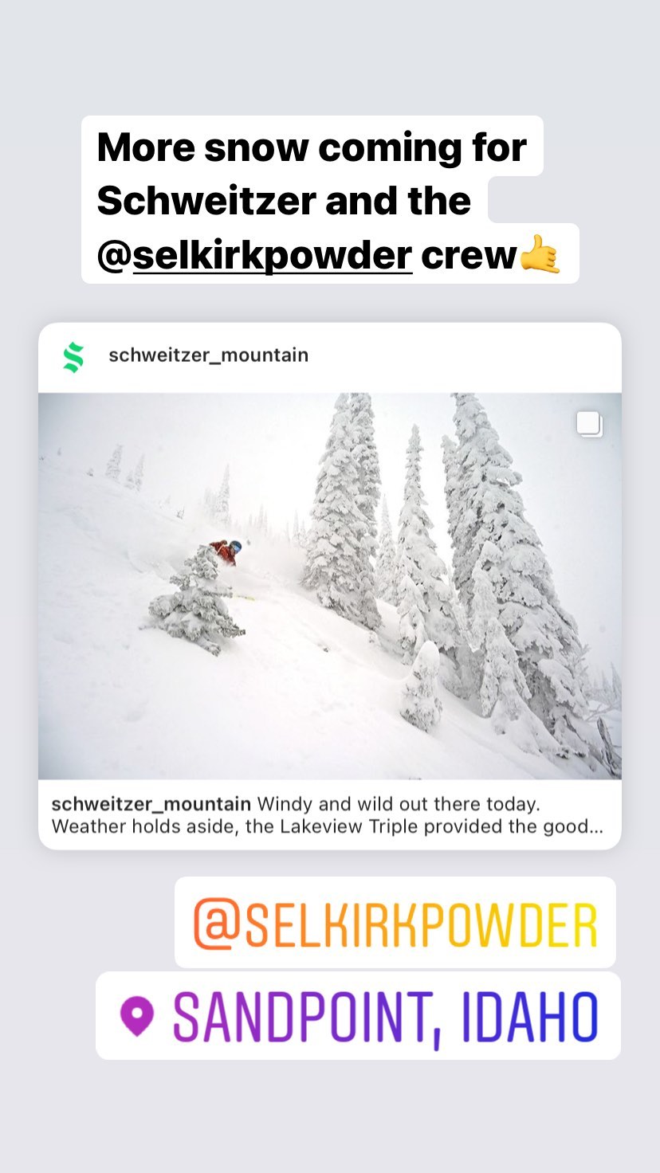Open the underlined @selkirkpowder mention in the text
660x1173 pixels.
click(x=255, y=255)
